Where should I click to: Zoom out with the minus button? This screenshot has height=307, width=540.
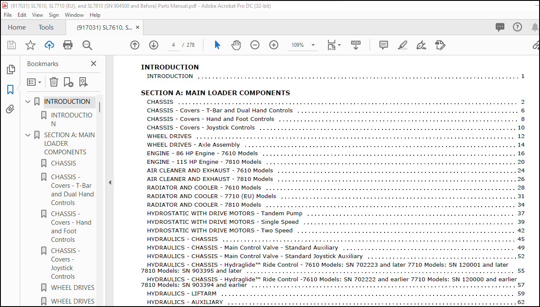[x=255, y=45]
